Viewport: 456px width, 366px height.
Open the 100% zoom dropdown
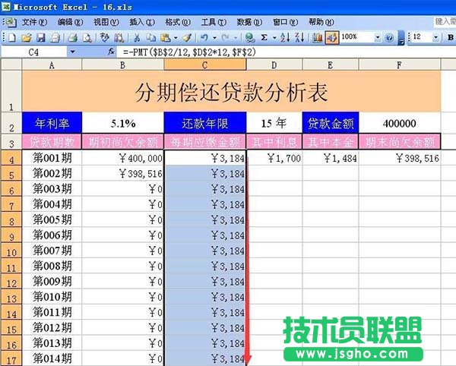(x=377, y=37)
